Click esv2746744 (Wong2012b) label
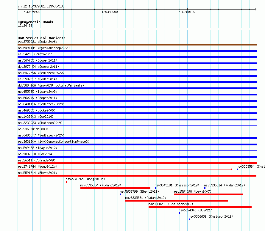265x231 pixels. point(38,166)
